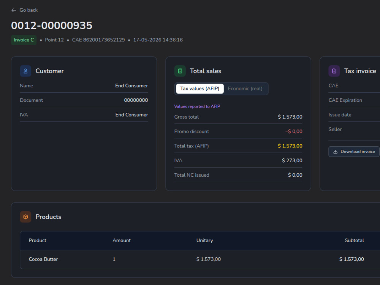Click the Go back link text
The image size is (380, 285).
[x=28, y=10]
